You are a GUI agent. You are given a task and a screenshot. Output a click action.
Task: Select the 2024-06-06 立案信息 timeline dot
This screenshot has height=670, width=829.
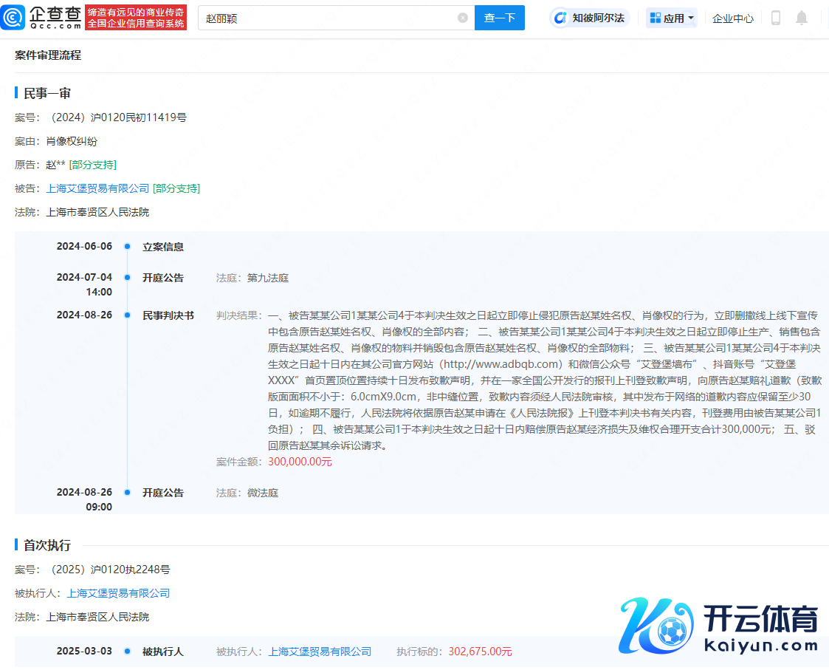128,247
